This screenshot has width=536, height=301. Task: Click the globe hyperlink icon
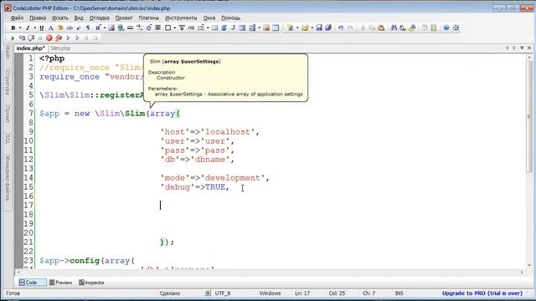click(x=121, y=28)
